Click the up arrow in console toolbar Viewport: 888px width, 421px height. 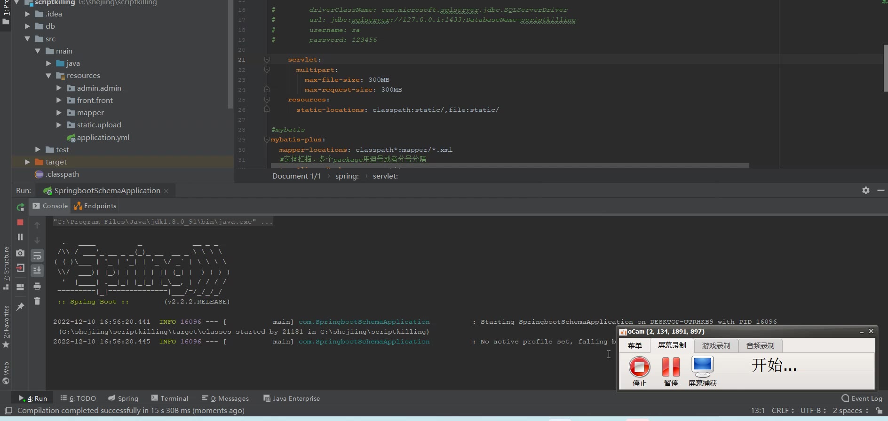click(37, 225)
